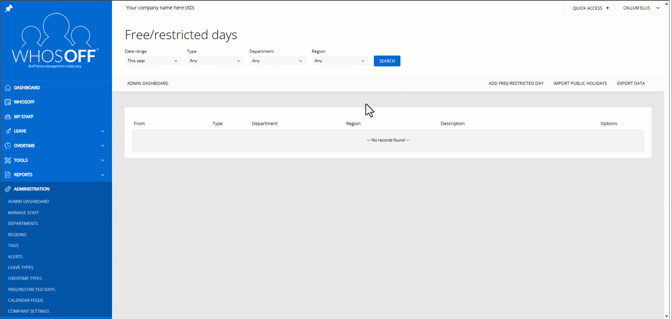The image size is (672, 319).
Task: Click the Reports document icon
Action: point(8,175)
